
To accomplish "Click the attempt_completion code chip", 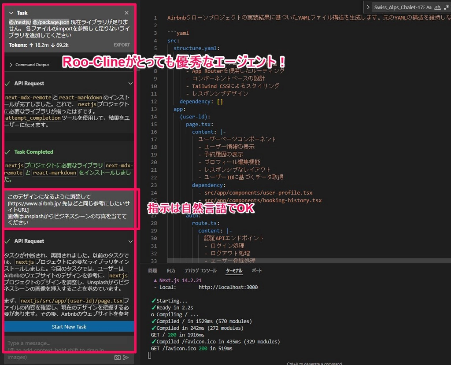I will (33, 118).
